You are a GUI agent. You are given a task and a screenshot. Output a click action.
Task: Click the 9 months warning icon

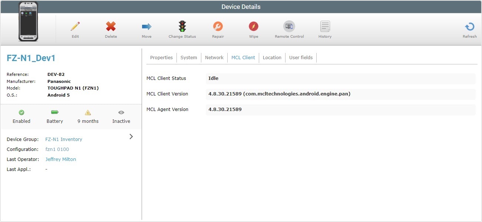[x=88, y=112]
